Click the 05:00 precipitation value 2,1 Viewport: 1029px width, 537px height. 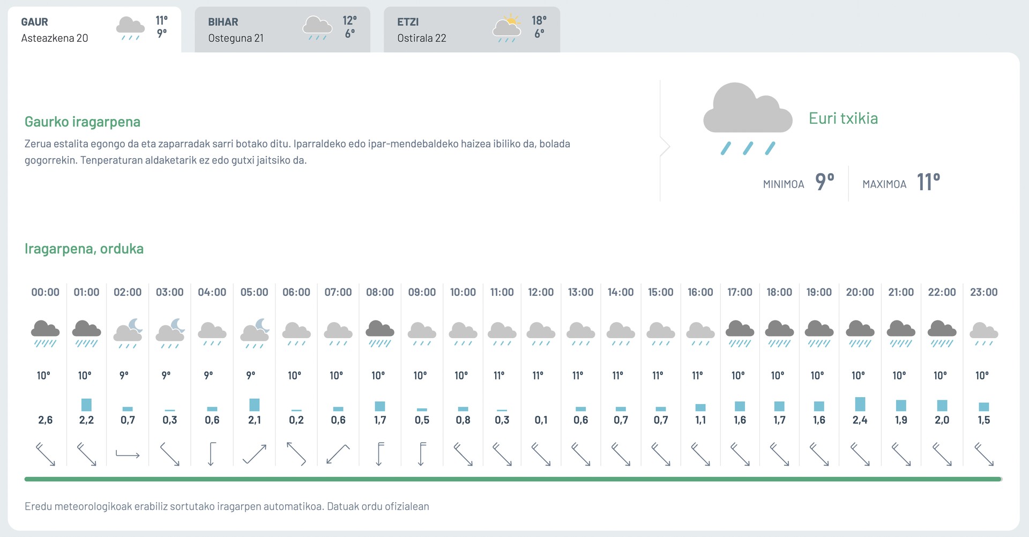point(255,420)
